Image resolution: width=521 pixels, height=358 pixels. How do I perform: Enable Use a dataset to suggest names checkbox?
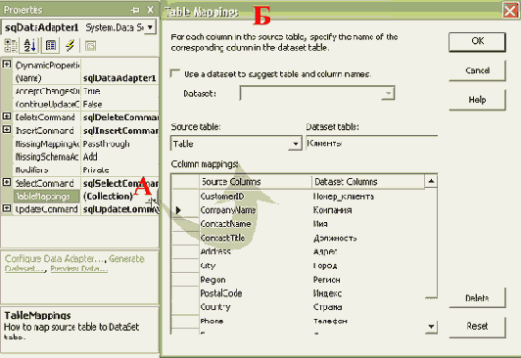[x=174, y=73]
